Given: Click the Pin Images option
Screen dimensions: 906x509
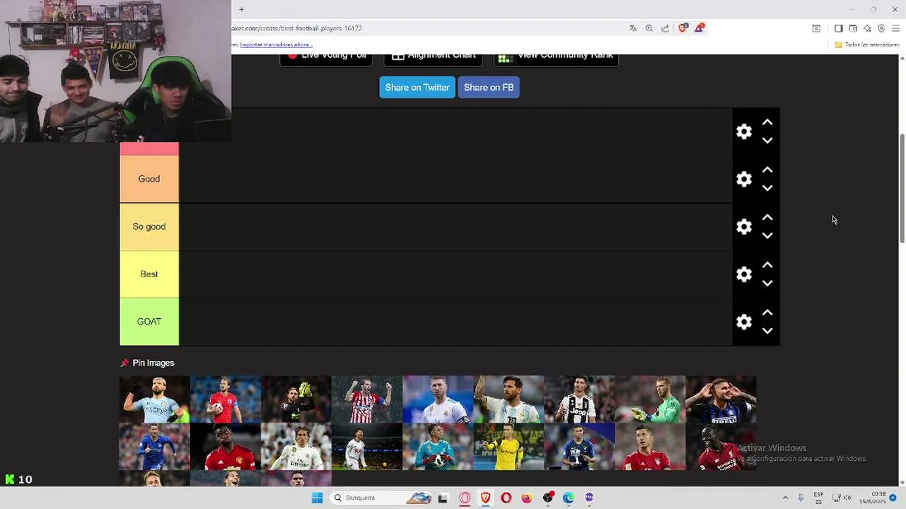Looking at the screenshot, I should pos(147,363).
